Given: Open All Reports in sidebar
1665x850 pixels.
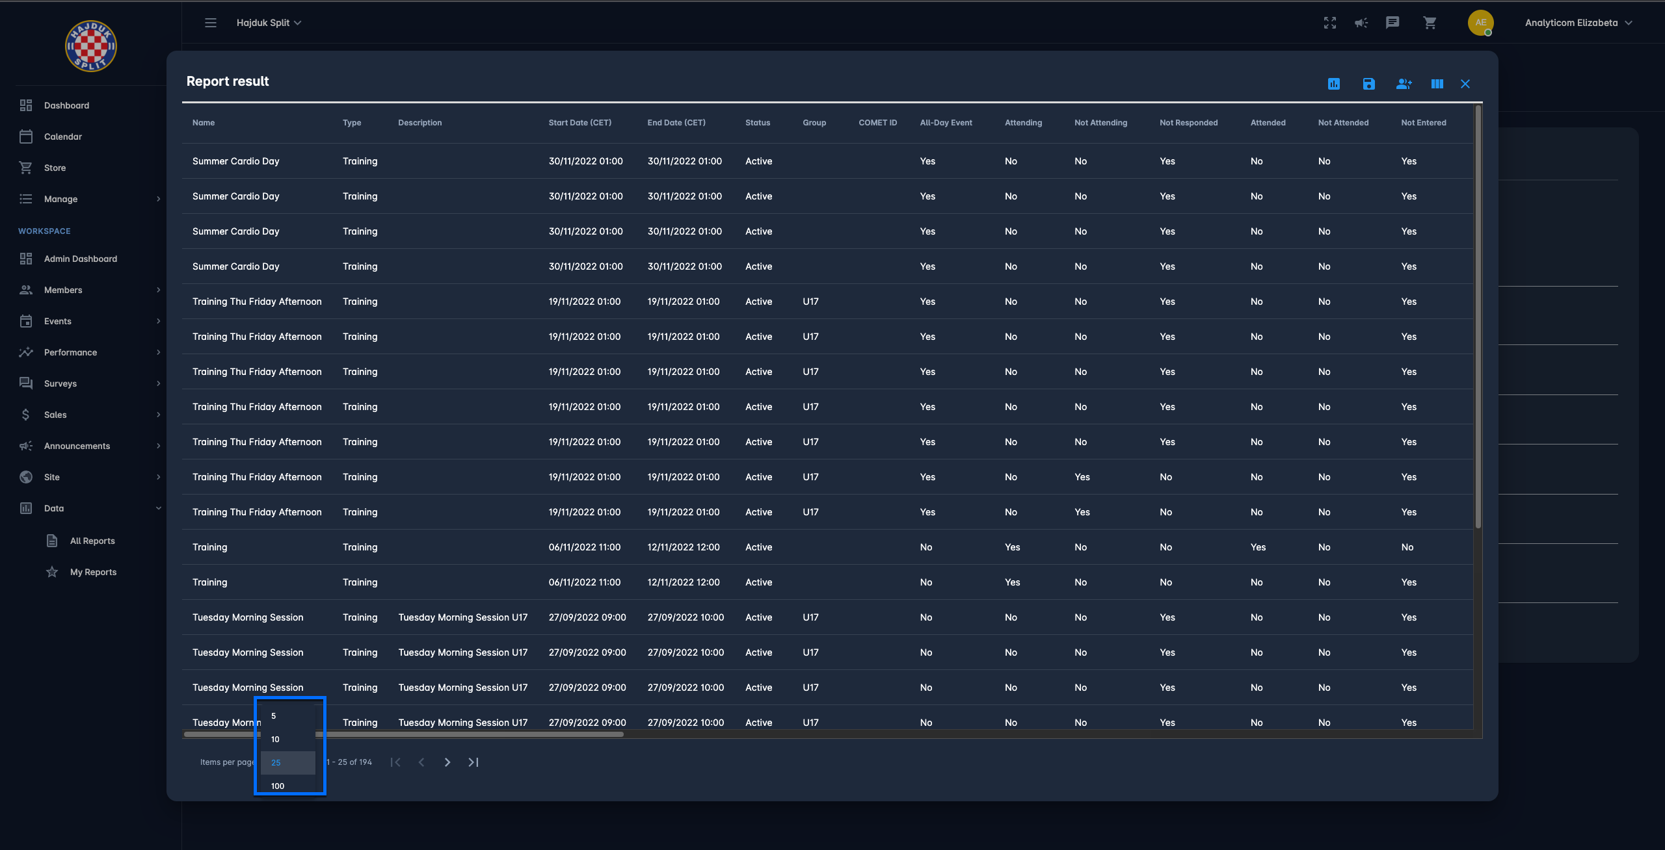Looking at the screenshot, I should 92,541.
